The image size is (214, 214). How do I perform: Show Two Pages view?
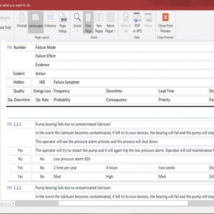point(99,23)
